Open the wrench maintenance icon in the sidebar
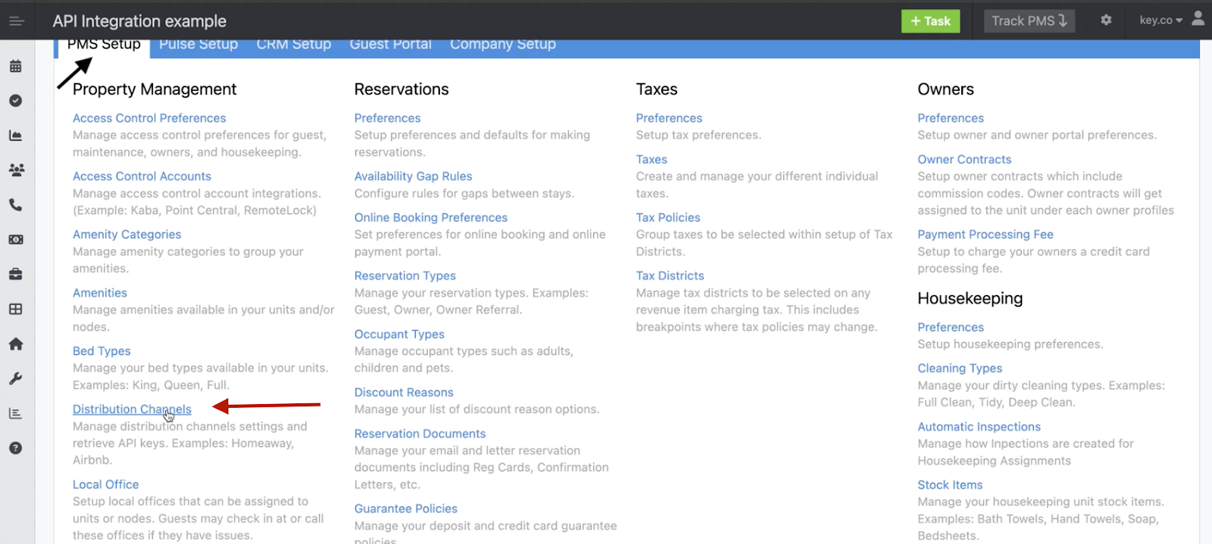 (x=15, y=378)
